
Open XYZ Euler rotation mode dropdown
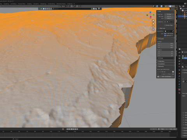click(x=165, y=58)
